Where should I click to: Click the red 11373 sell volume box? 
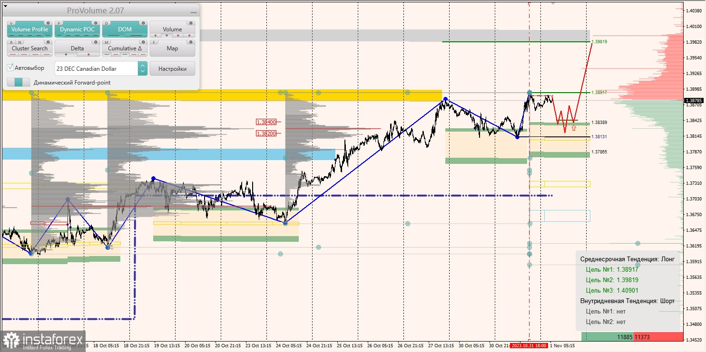coord(658,337)
